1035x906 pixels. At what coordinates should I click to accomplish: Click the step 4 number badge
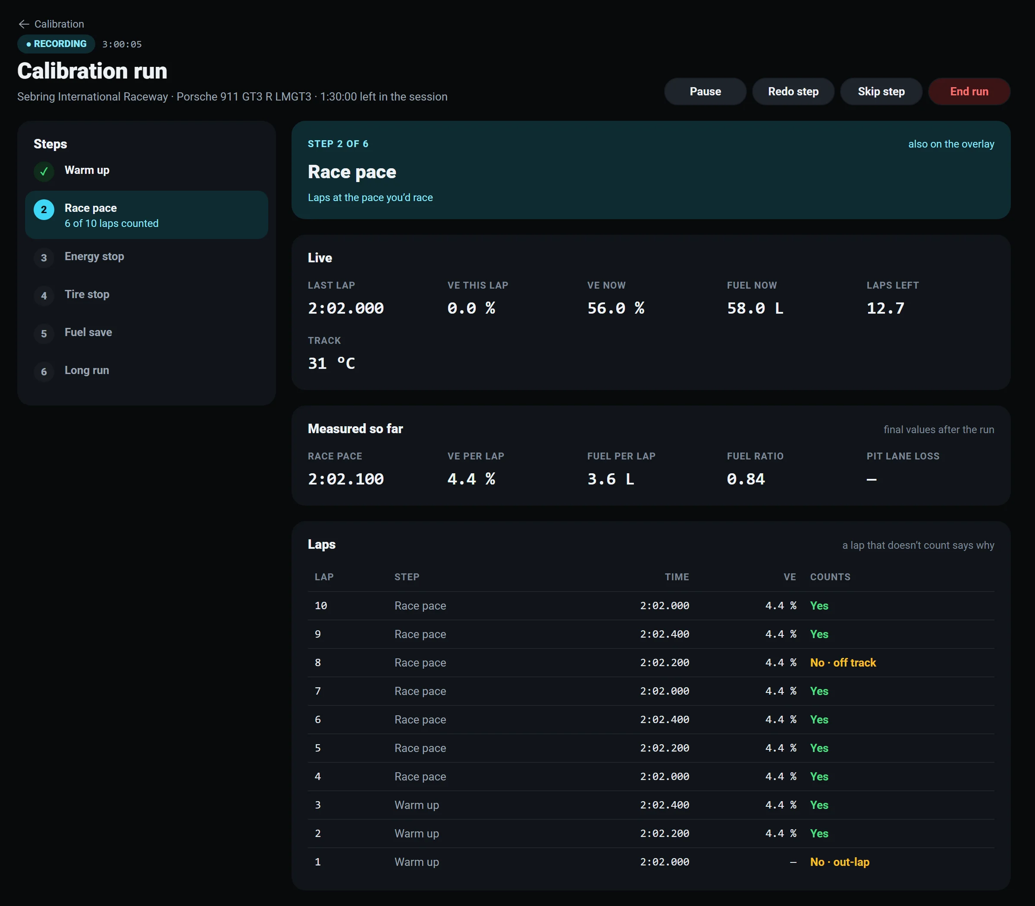(44, 295)
